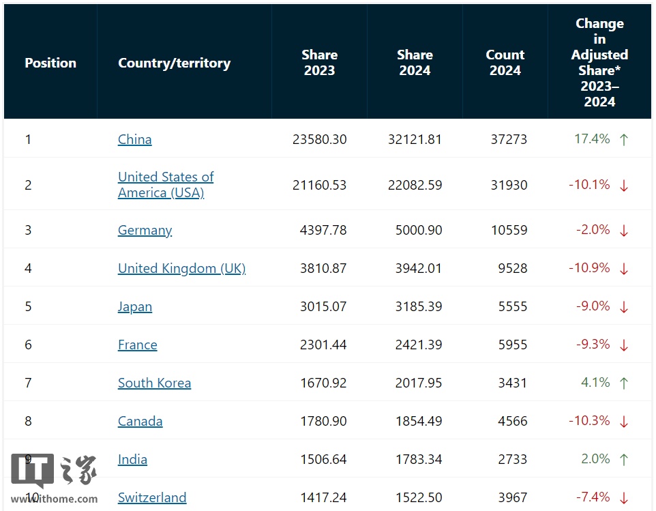Open the Germany country link

click(145, 230)
